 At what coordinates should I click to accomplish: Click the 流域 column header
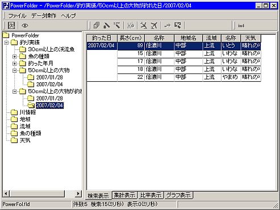211,38
